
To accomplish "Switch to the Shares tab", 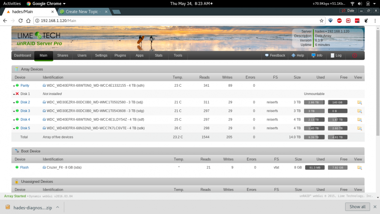I will click(63, 55).
